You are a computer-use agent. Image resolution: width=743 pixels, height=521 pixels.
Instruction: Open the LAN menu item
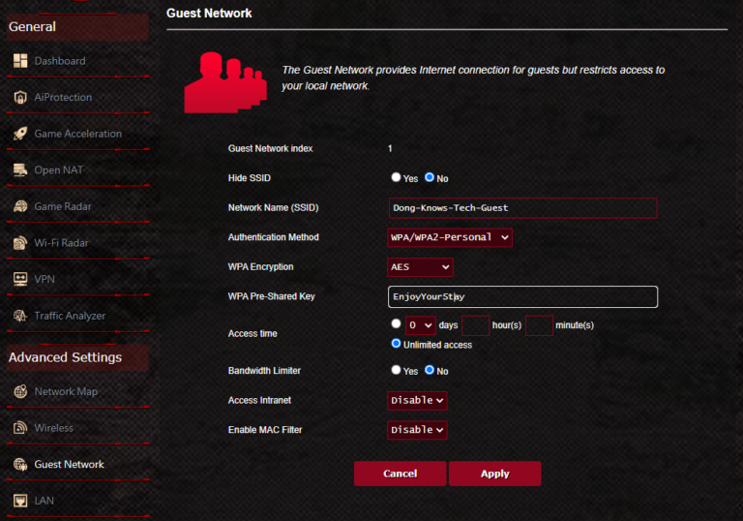click(44, 501)
